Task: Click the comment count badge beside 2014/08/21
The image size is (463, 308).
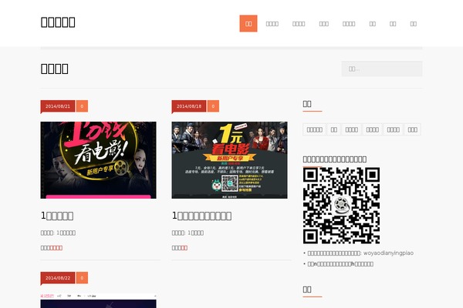Action: coord(82,106)
